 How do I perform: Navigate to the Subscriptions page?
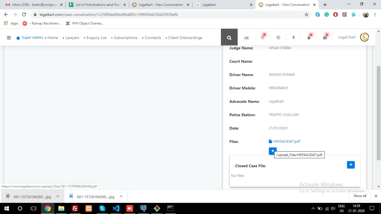[125, 38]
